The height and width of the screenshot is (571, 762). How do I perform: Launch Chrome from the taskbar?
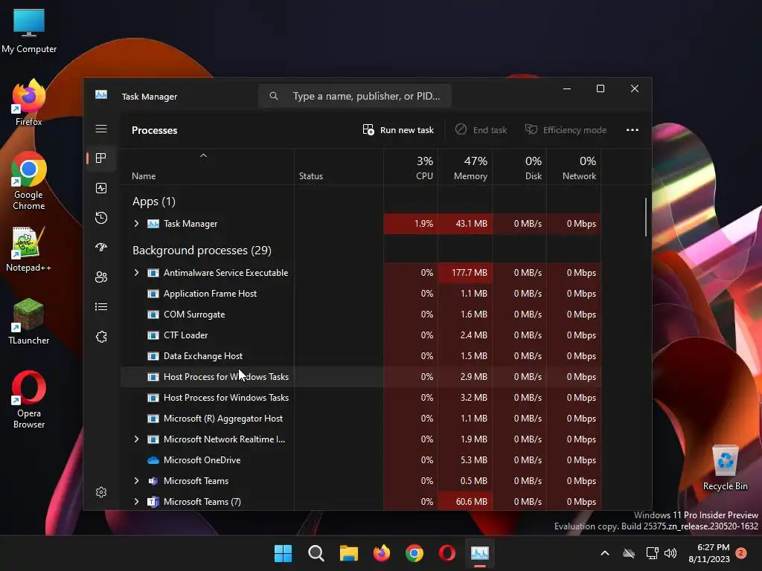(x=414, y=553)
